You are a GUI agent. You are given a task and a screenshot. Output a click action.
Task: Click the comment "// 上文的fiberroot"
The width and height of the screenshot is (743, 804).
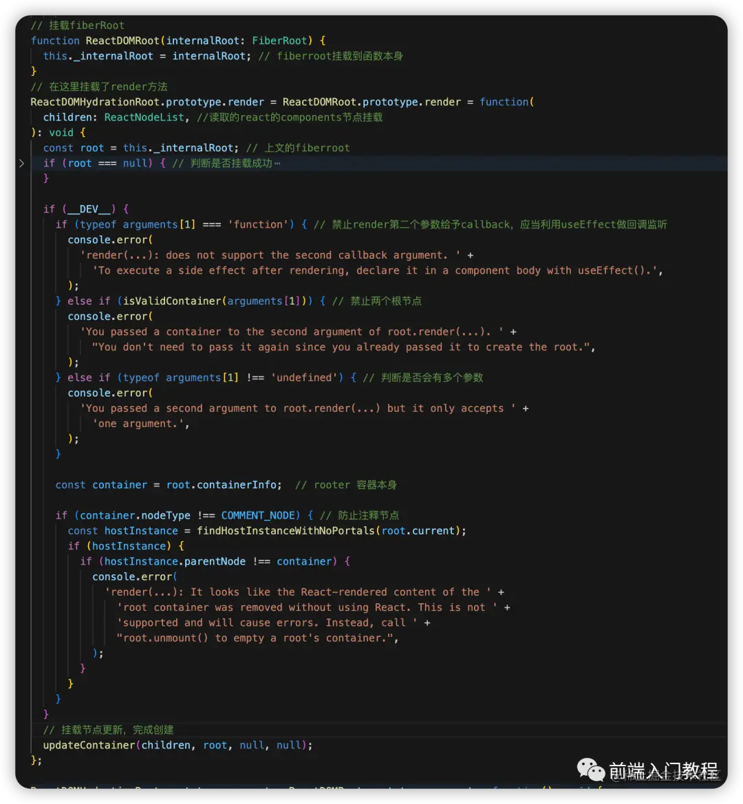pos(298,148)
